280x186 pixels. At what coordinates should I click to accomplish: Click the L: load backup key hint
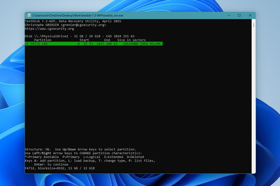pyautogui.click(x=82, y=160)
